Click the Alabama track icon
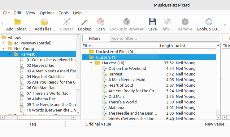The image size is (230, 137). pyautogui.click(x=104, y=108)
